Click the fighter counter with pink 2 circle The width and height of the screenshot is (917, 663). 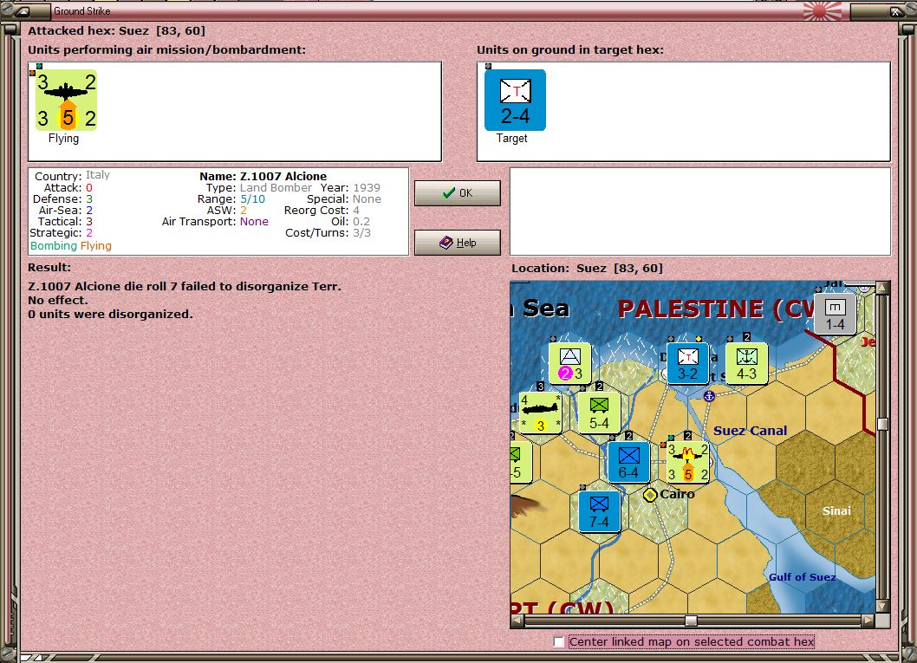coord(568,361)
